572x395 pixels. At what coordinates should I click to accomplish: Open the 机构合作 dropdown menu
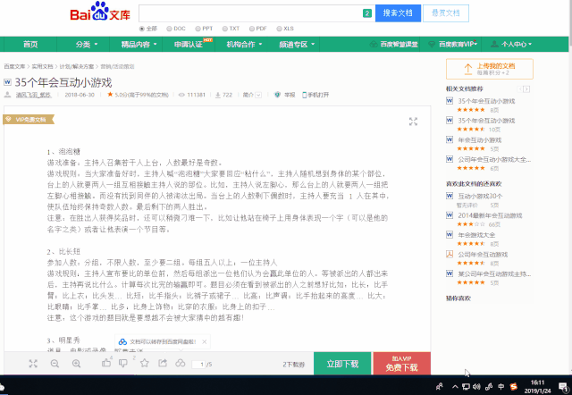(244, 44)
